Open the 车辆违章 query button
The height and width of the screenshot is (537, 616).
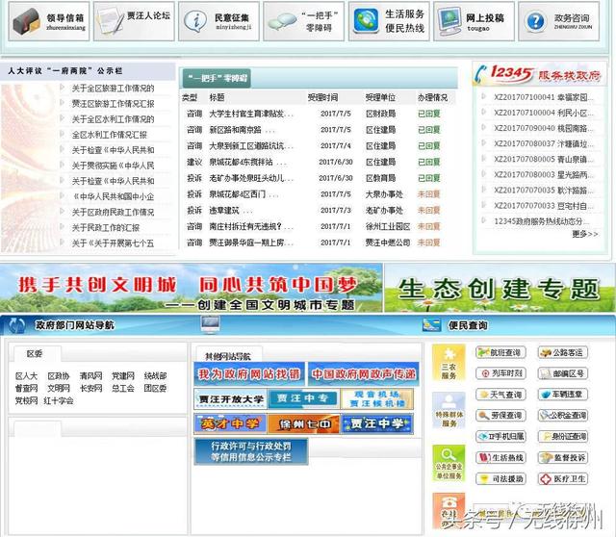point(563,394)
